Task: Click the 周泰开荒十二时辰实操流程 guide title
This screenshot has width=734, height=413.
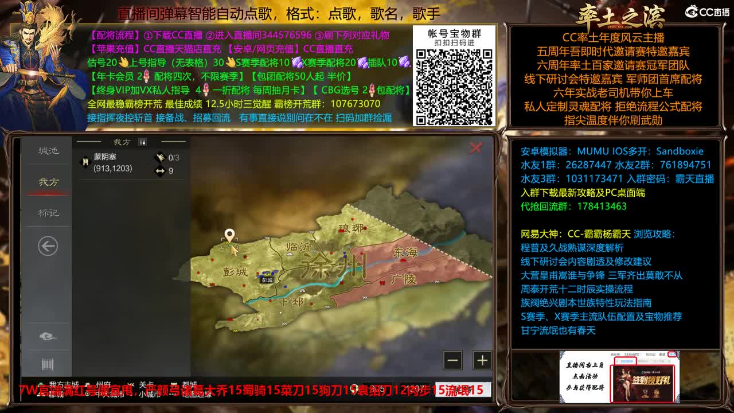Action: 577,289
